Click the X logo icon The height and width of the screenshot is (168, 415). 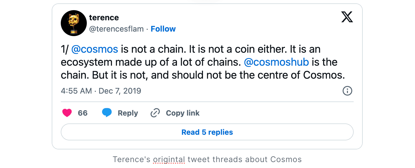(347, 17)
